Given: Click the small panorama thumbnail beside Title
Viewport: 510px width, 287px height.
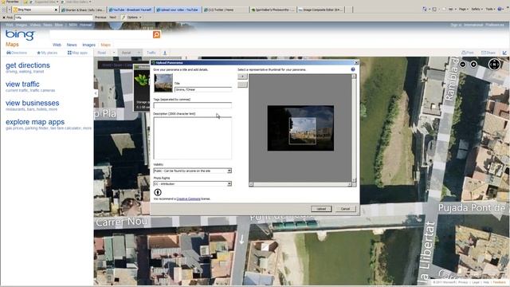Looking at the screenshot, I should [163, 83].
